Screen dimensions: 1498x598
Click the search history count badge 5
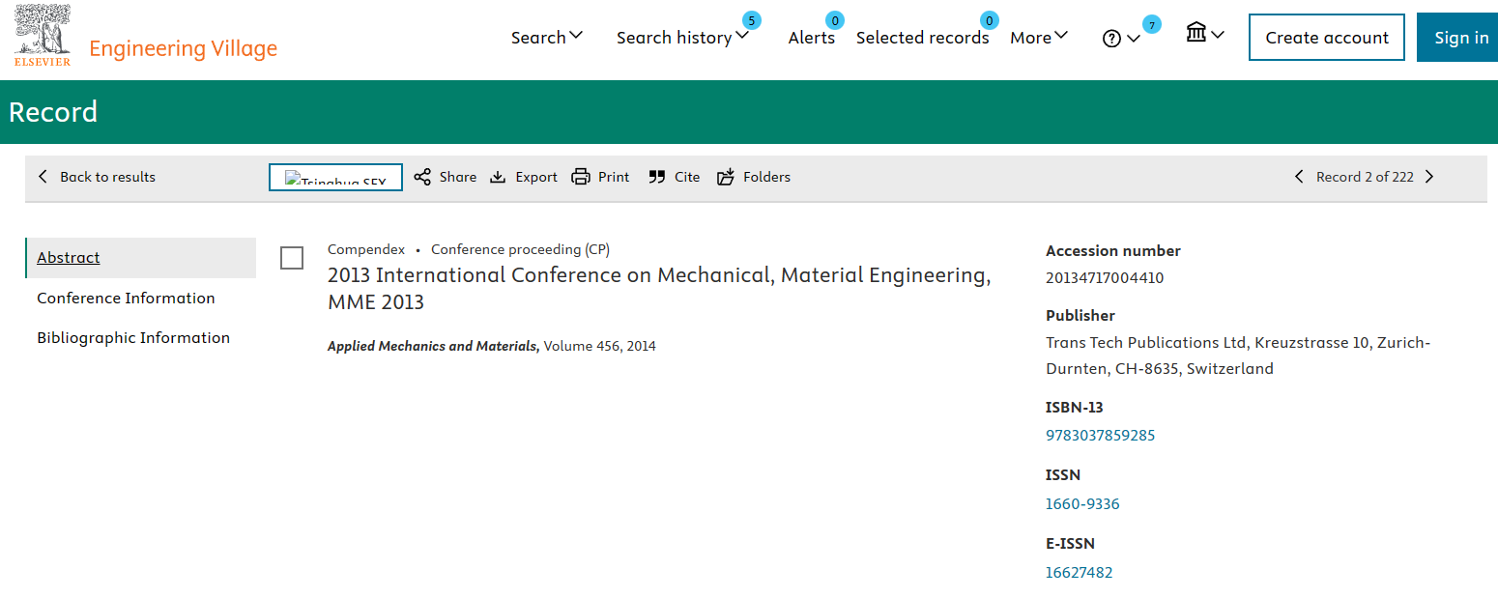pyautogui.click(x=751, y=20)
